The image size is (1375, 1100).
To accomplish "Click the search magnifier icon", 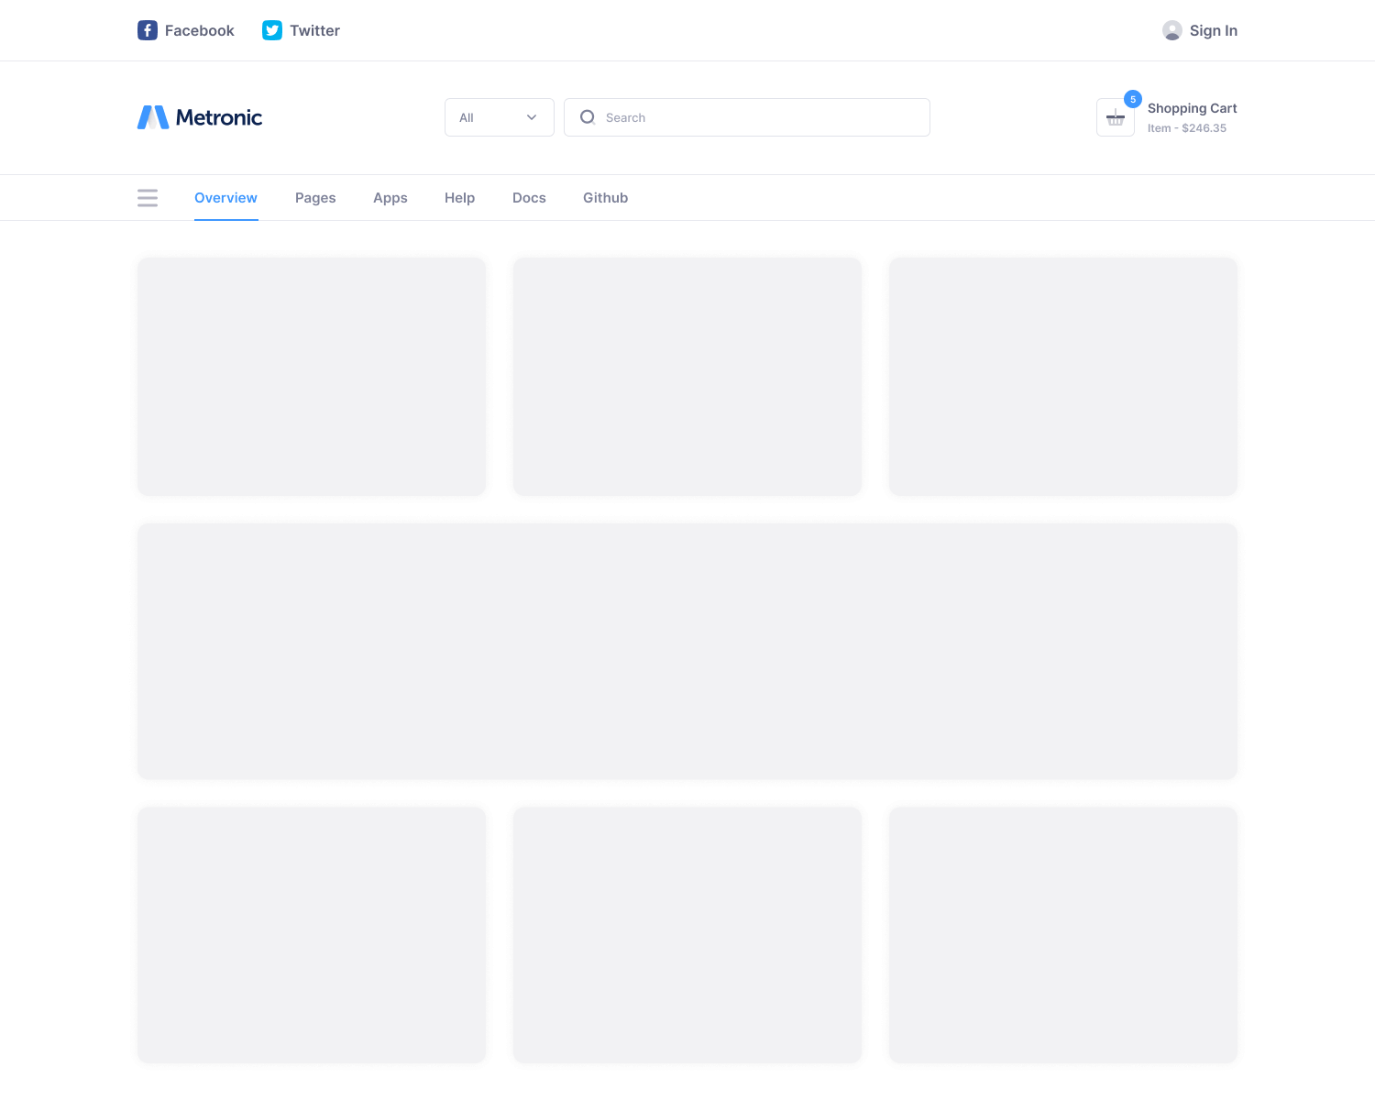I will coord(588,117).
